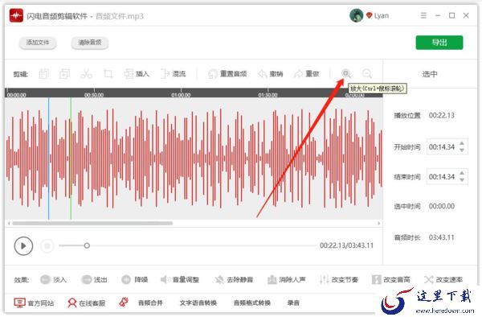The image size is (482, 317).
Task: Click the 结束时间 field showing 00:14.34
Action: 447,177
